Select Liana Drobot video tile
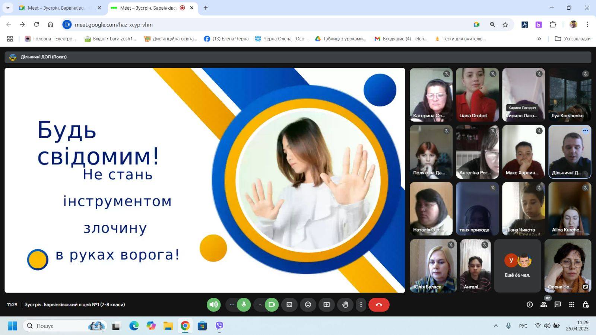 [x=477, y=95]
